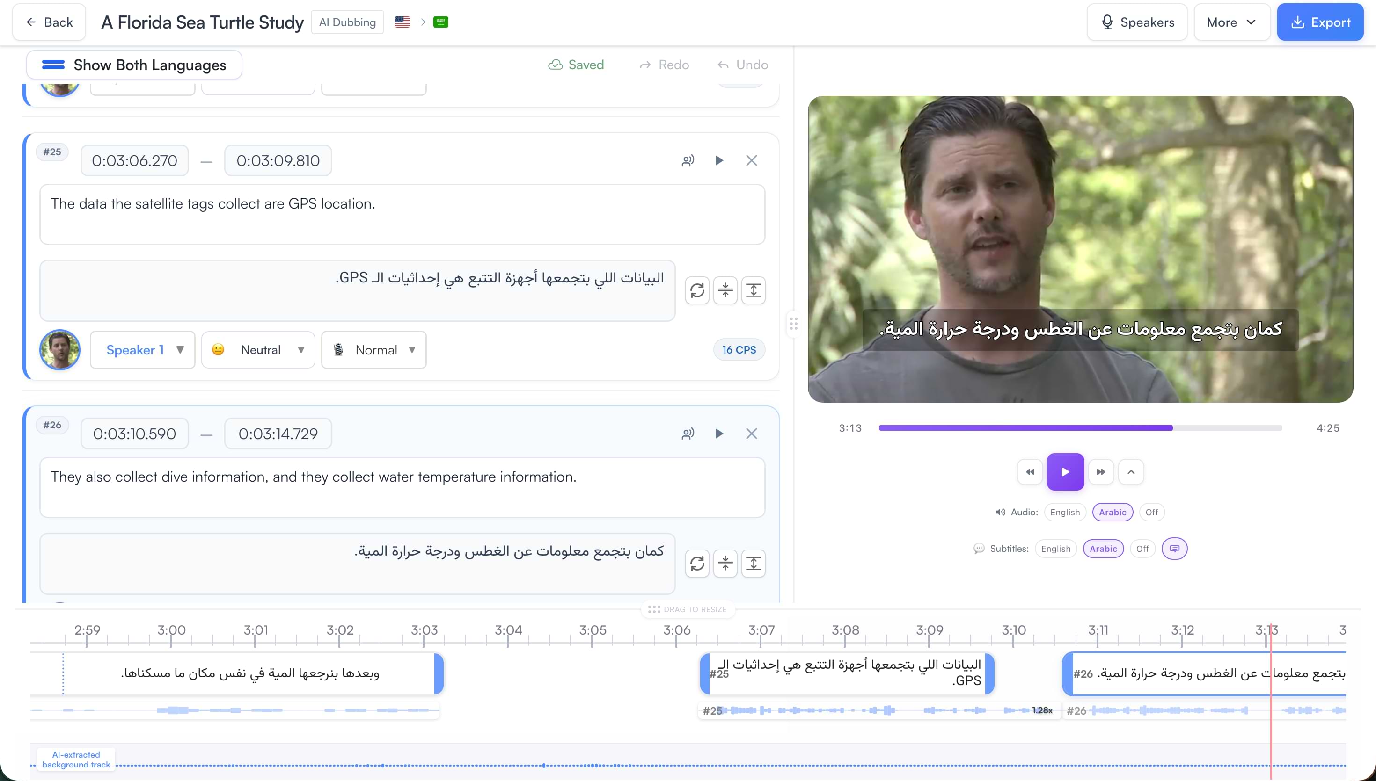Play segment #26 audio
Screen dimensions: 1376x781
pyautogui.click(x=719, y=434)
